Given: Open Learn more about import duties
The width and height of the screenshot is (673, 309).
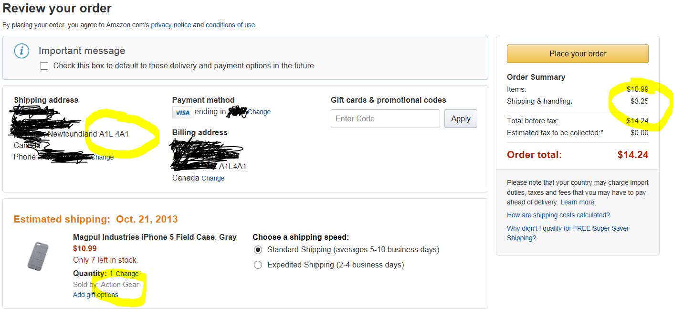Looking at the screenshot, I should [x=577, y=202].
